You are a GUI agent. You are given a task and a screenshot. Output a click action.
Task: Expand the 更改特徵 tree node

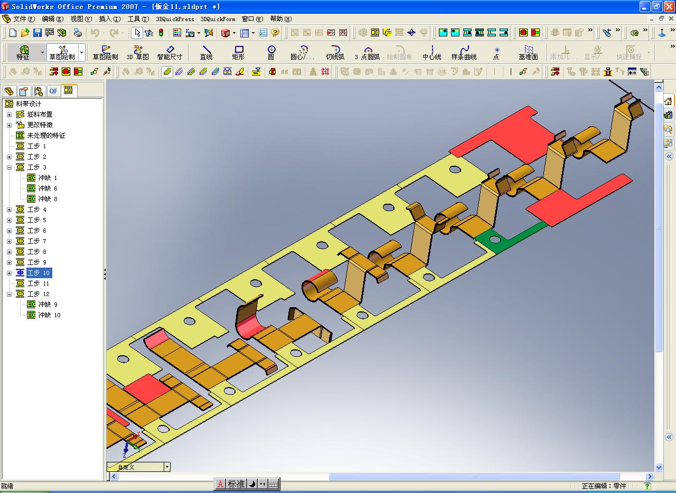pos(9,125)
